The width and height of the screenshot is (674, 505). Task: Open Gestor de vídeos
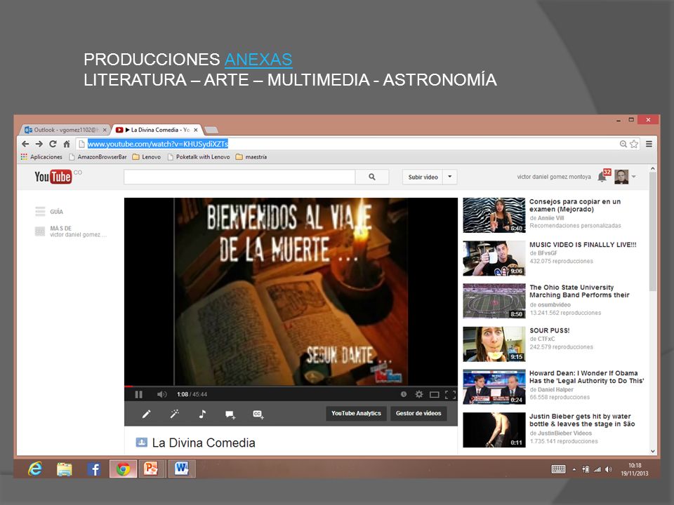click(418, 414)
